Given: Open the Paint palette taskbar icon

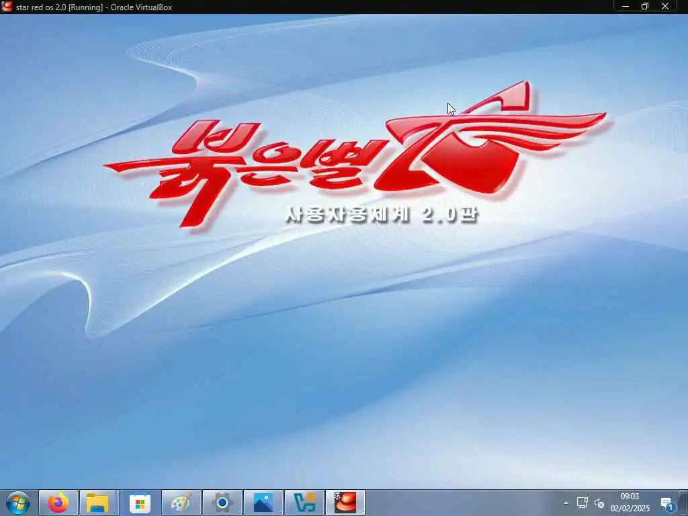Looking at the screenshot, I should 181,503.
